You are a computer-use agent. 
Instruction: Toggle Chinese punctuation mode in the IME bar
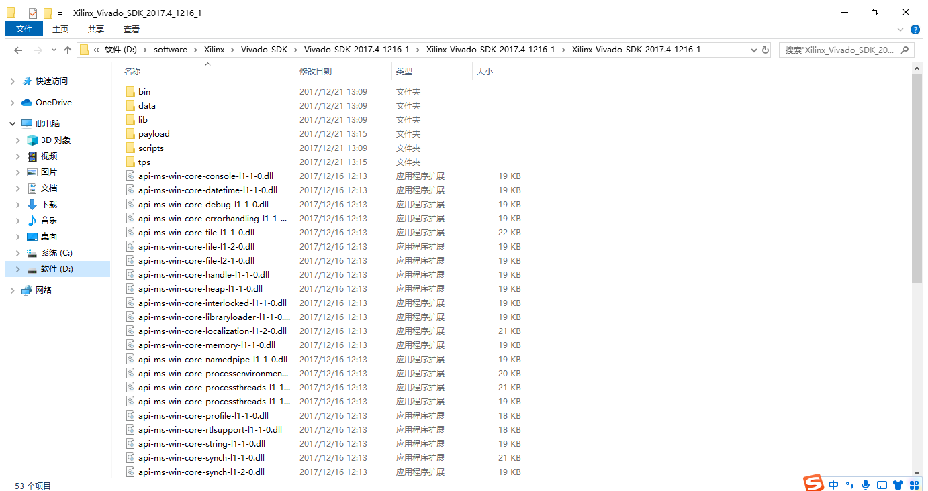849,484
